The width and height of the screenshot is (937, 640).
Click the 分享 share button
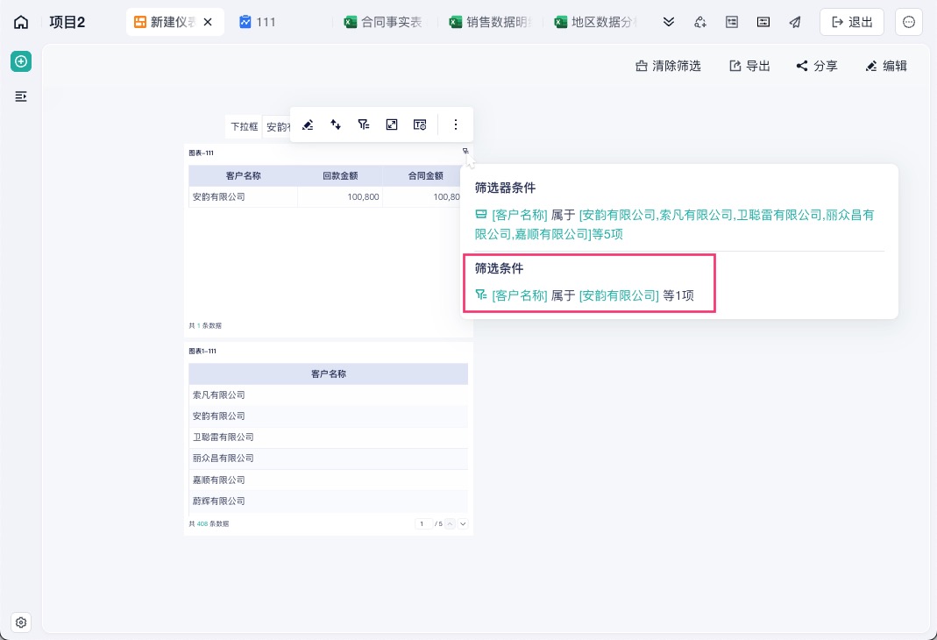(x=817, y=66)
